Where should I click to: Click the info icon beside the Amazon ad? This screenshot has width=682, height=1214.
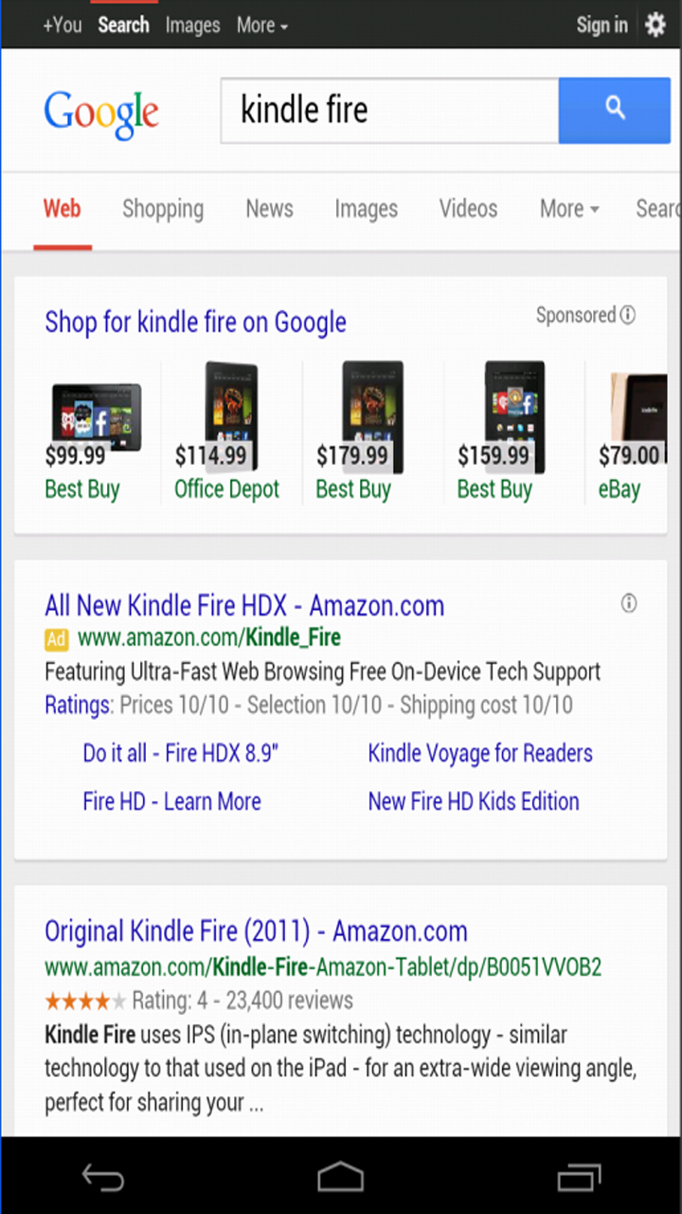click(629, 603)
